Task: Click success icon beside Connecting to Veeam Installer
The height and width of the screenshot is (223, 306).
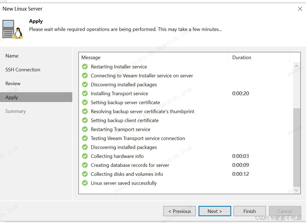Action: [85, 75]
